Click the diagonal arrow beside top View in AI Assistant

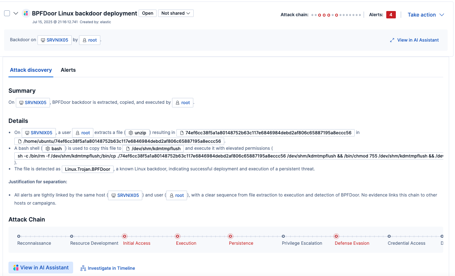[392, 40]
